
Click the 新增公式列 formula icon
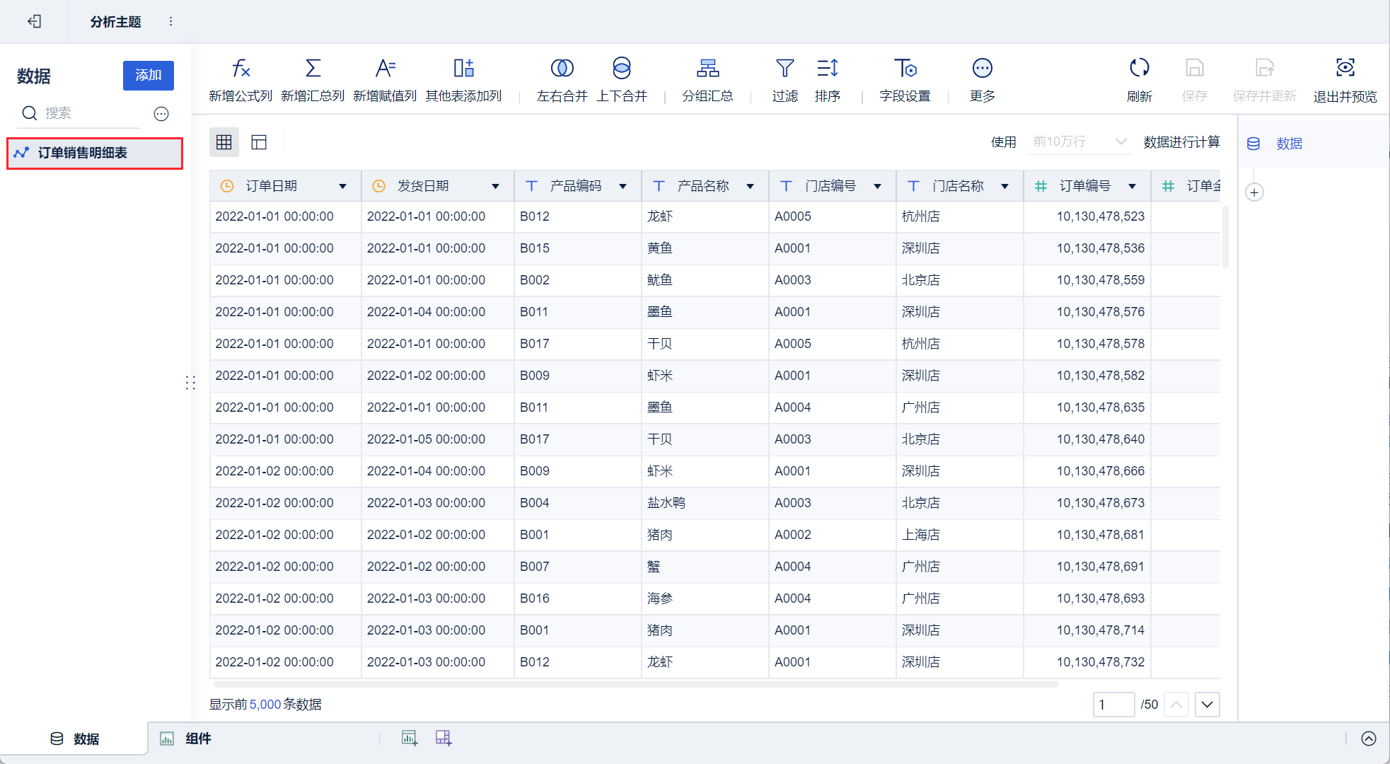click(x=241, y=69)
